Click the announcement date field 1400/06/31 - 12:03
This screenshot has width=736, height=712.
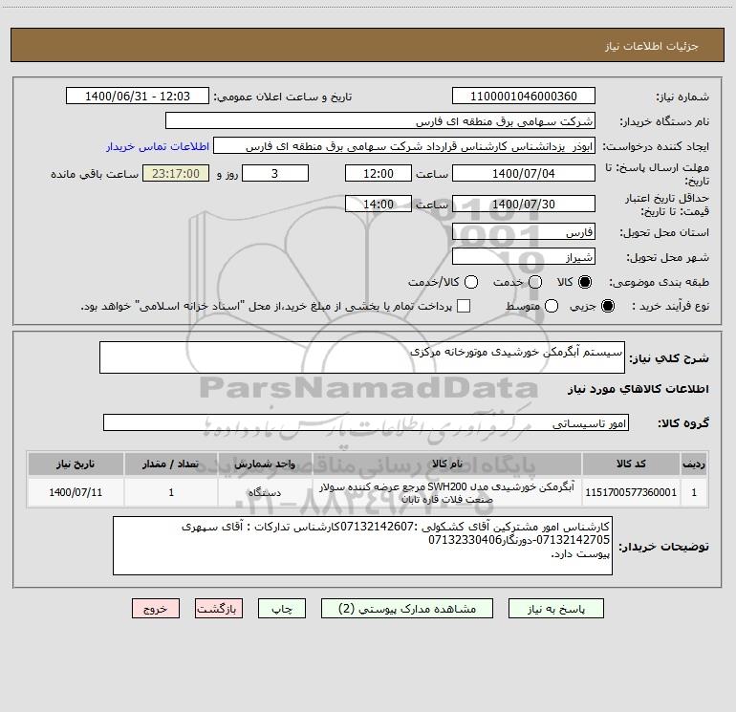pyautogui.click(x=138, y=97)
